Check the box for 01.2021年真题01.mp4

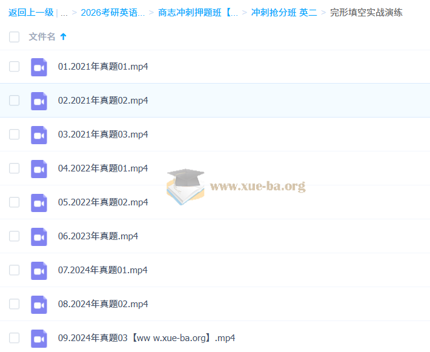pyautogui.click(x=15, y=67)
